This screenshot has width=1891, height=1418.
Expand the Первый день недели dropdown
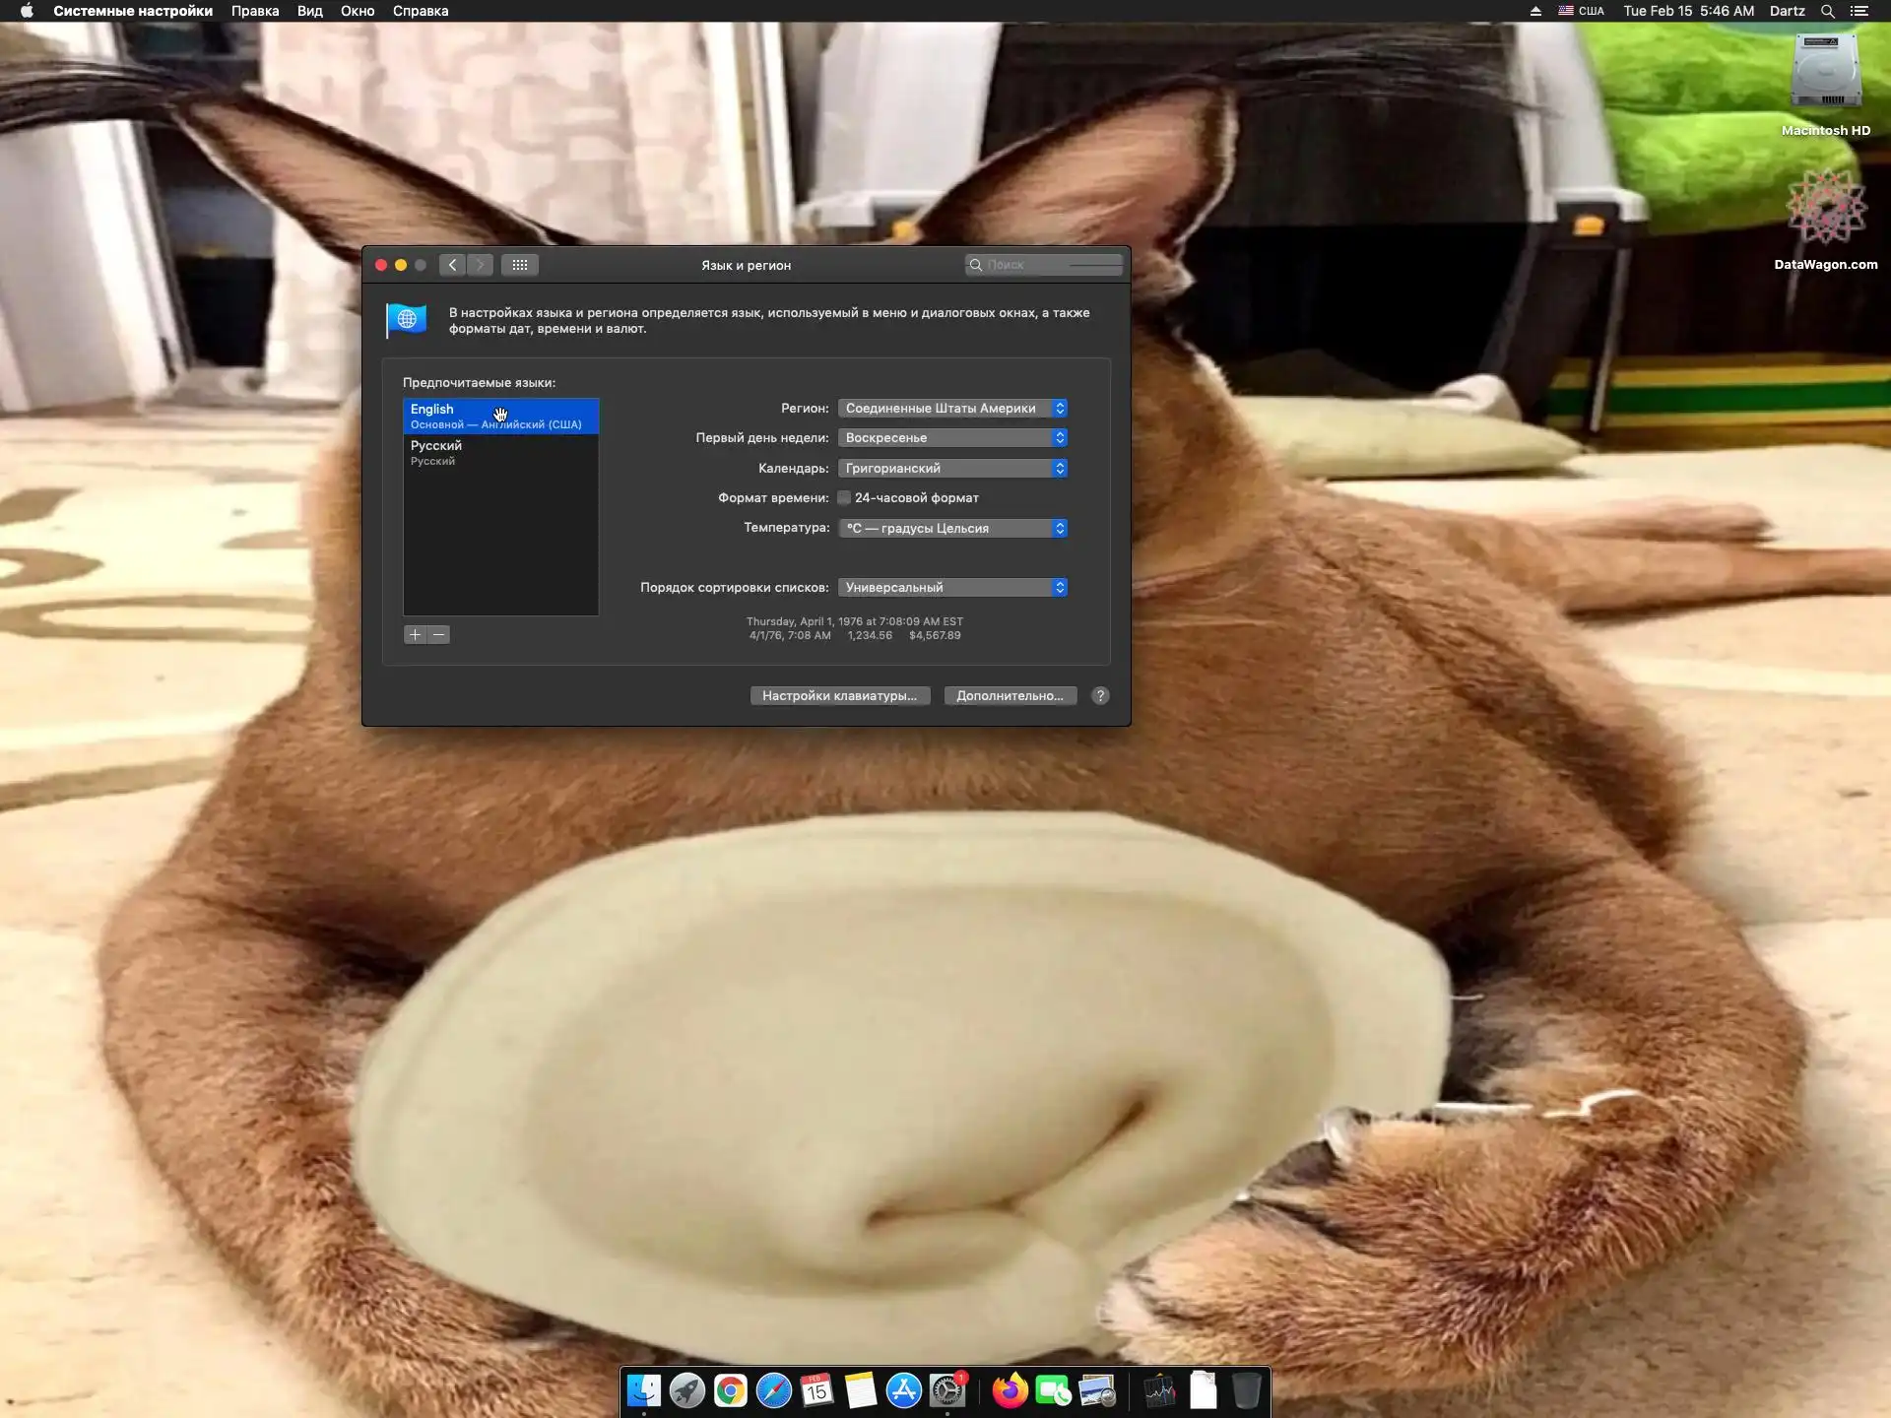point(951,438)
